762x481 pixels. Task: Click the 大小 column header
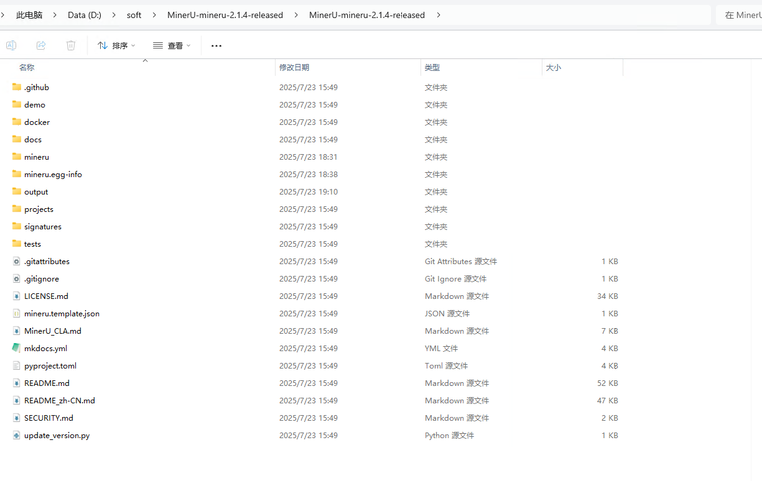(554, 67)
